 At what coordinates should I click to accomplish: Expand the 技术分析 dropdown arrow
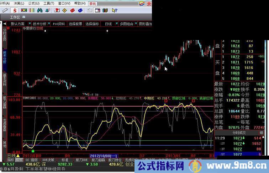coord(49,24)
